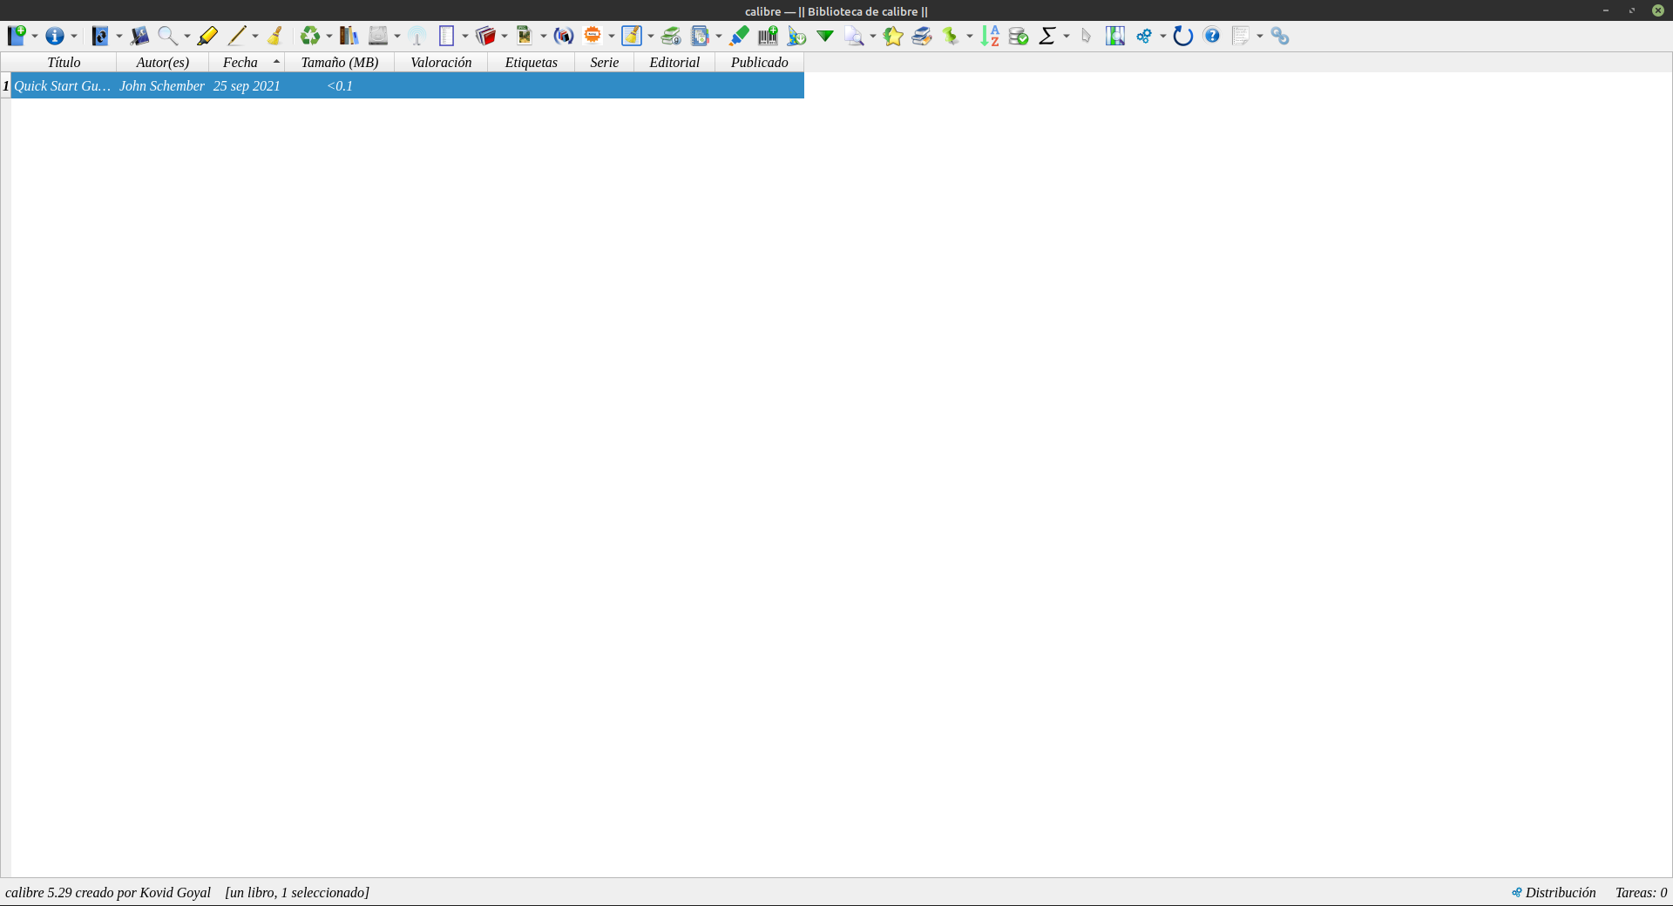
Task: Click the Add books icon
Action: pyautogui.click(x=17, y=36)
